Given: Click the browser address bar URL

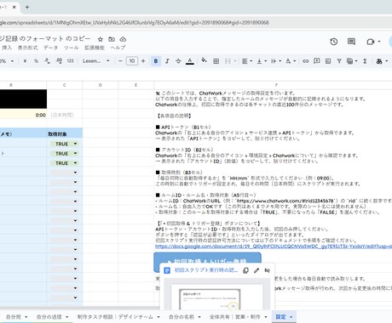Looking at the screenshot, I should [135, 22].
